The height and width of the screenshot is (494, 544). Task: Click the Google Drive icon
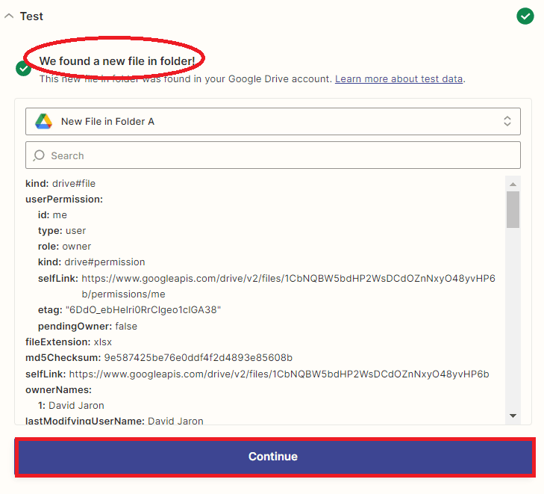[x=43, y=121]
